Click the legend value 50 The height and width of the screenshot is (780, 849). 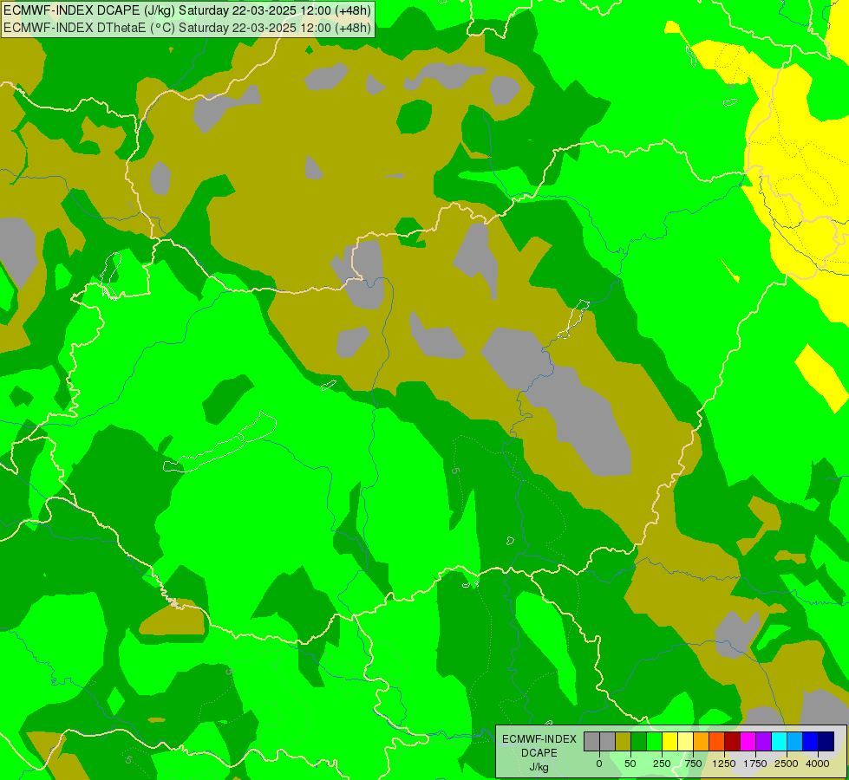[x=630, y=764]
